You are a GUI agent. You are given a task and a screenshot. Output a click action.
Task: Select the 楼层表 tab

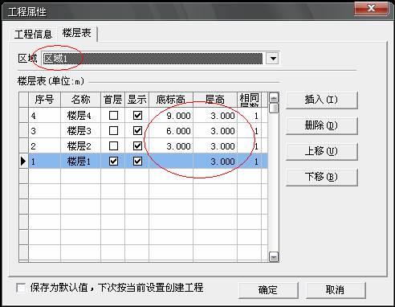77,33
